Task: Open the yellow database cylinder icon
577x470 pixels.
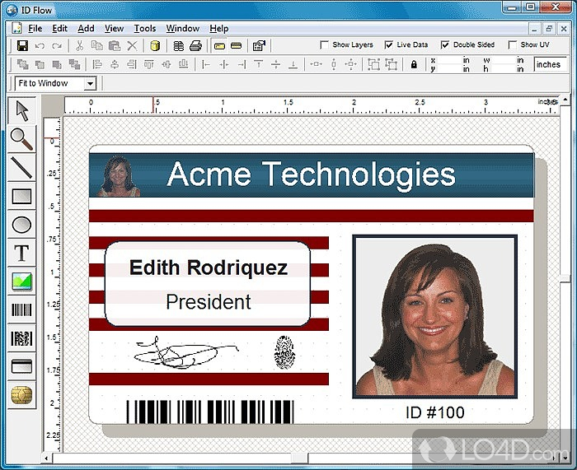Action: 155,45
